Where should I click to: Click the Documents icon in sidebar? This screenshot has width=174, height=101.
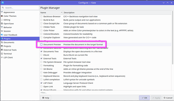(x=2, y=42)
